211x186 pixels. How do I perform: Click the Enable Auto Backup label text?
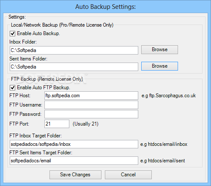[x=38, y=33]
